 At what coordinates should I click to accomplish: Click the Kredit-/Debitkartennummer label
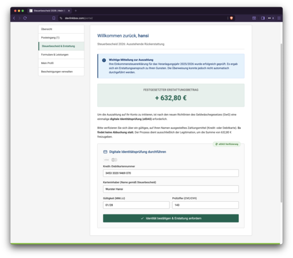click(x=119, y=166)
